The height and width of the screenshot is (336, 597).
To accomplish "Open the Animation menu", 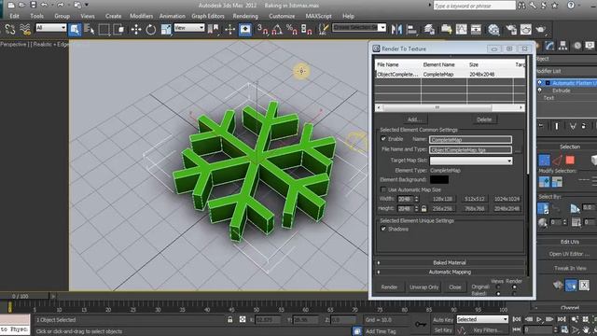I will (172, 16).
